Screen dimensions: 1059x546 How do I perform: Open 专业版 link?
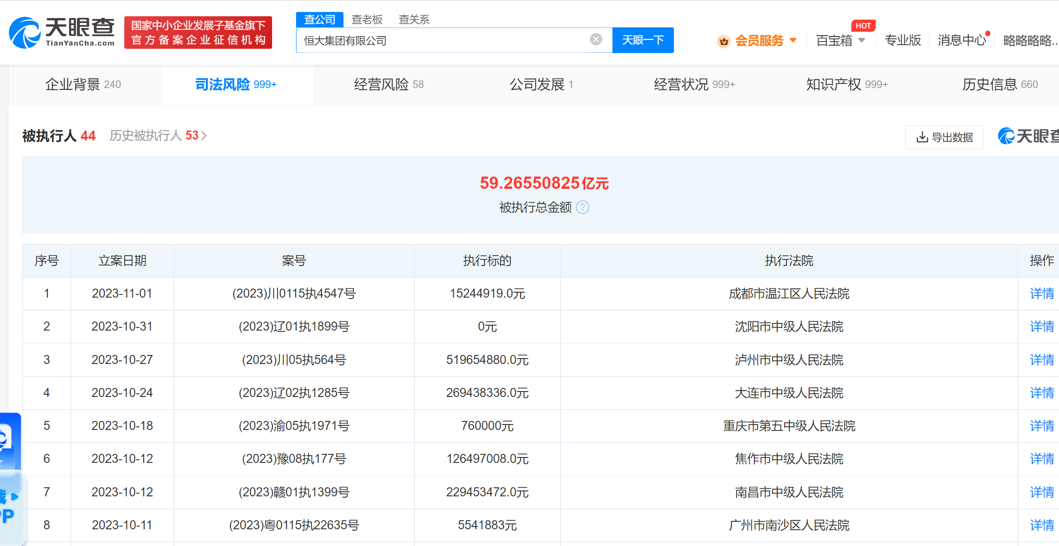[903, 40]
